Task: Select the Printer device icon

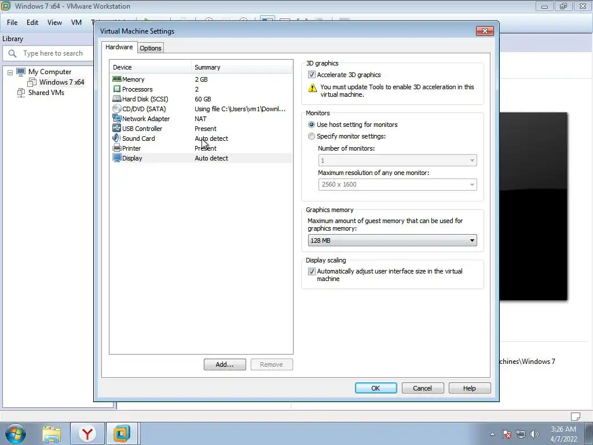Action: pyautogui.click(x=117, y=148)
